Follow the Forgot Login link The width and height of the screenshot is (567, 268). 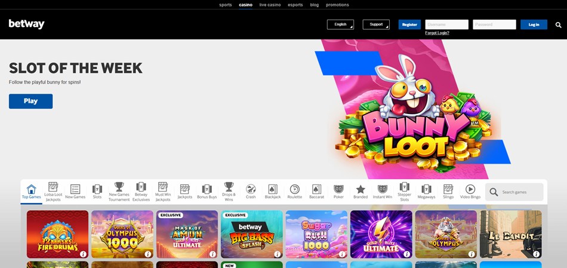[x=437, y=33]
